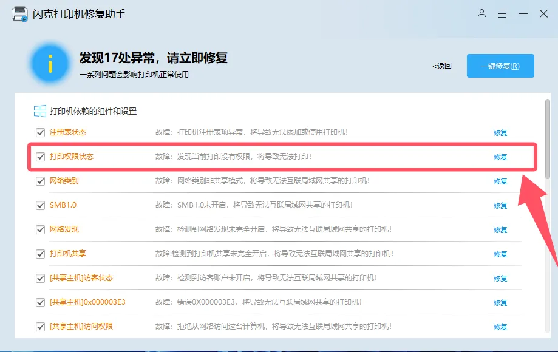This screenshot has width=558, height=352.
Task: Select the 打印机共享 label
Action: point(67,254)
